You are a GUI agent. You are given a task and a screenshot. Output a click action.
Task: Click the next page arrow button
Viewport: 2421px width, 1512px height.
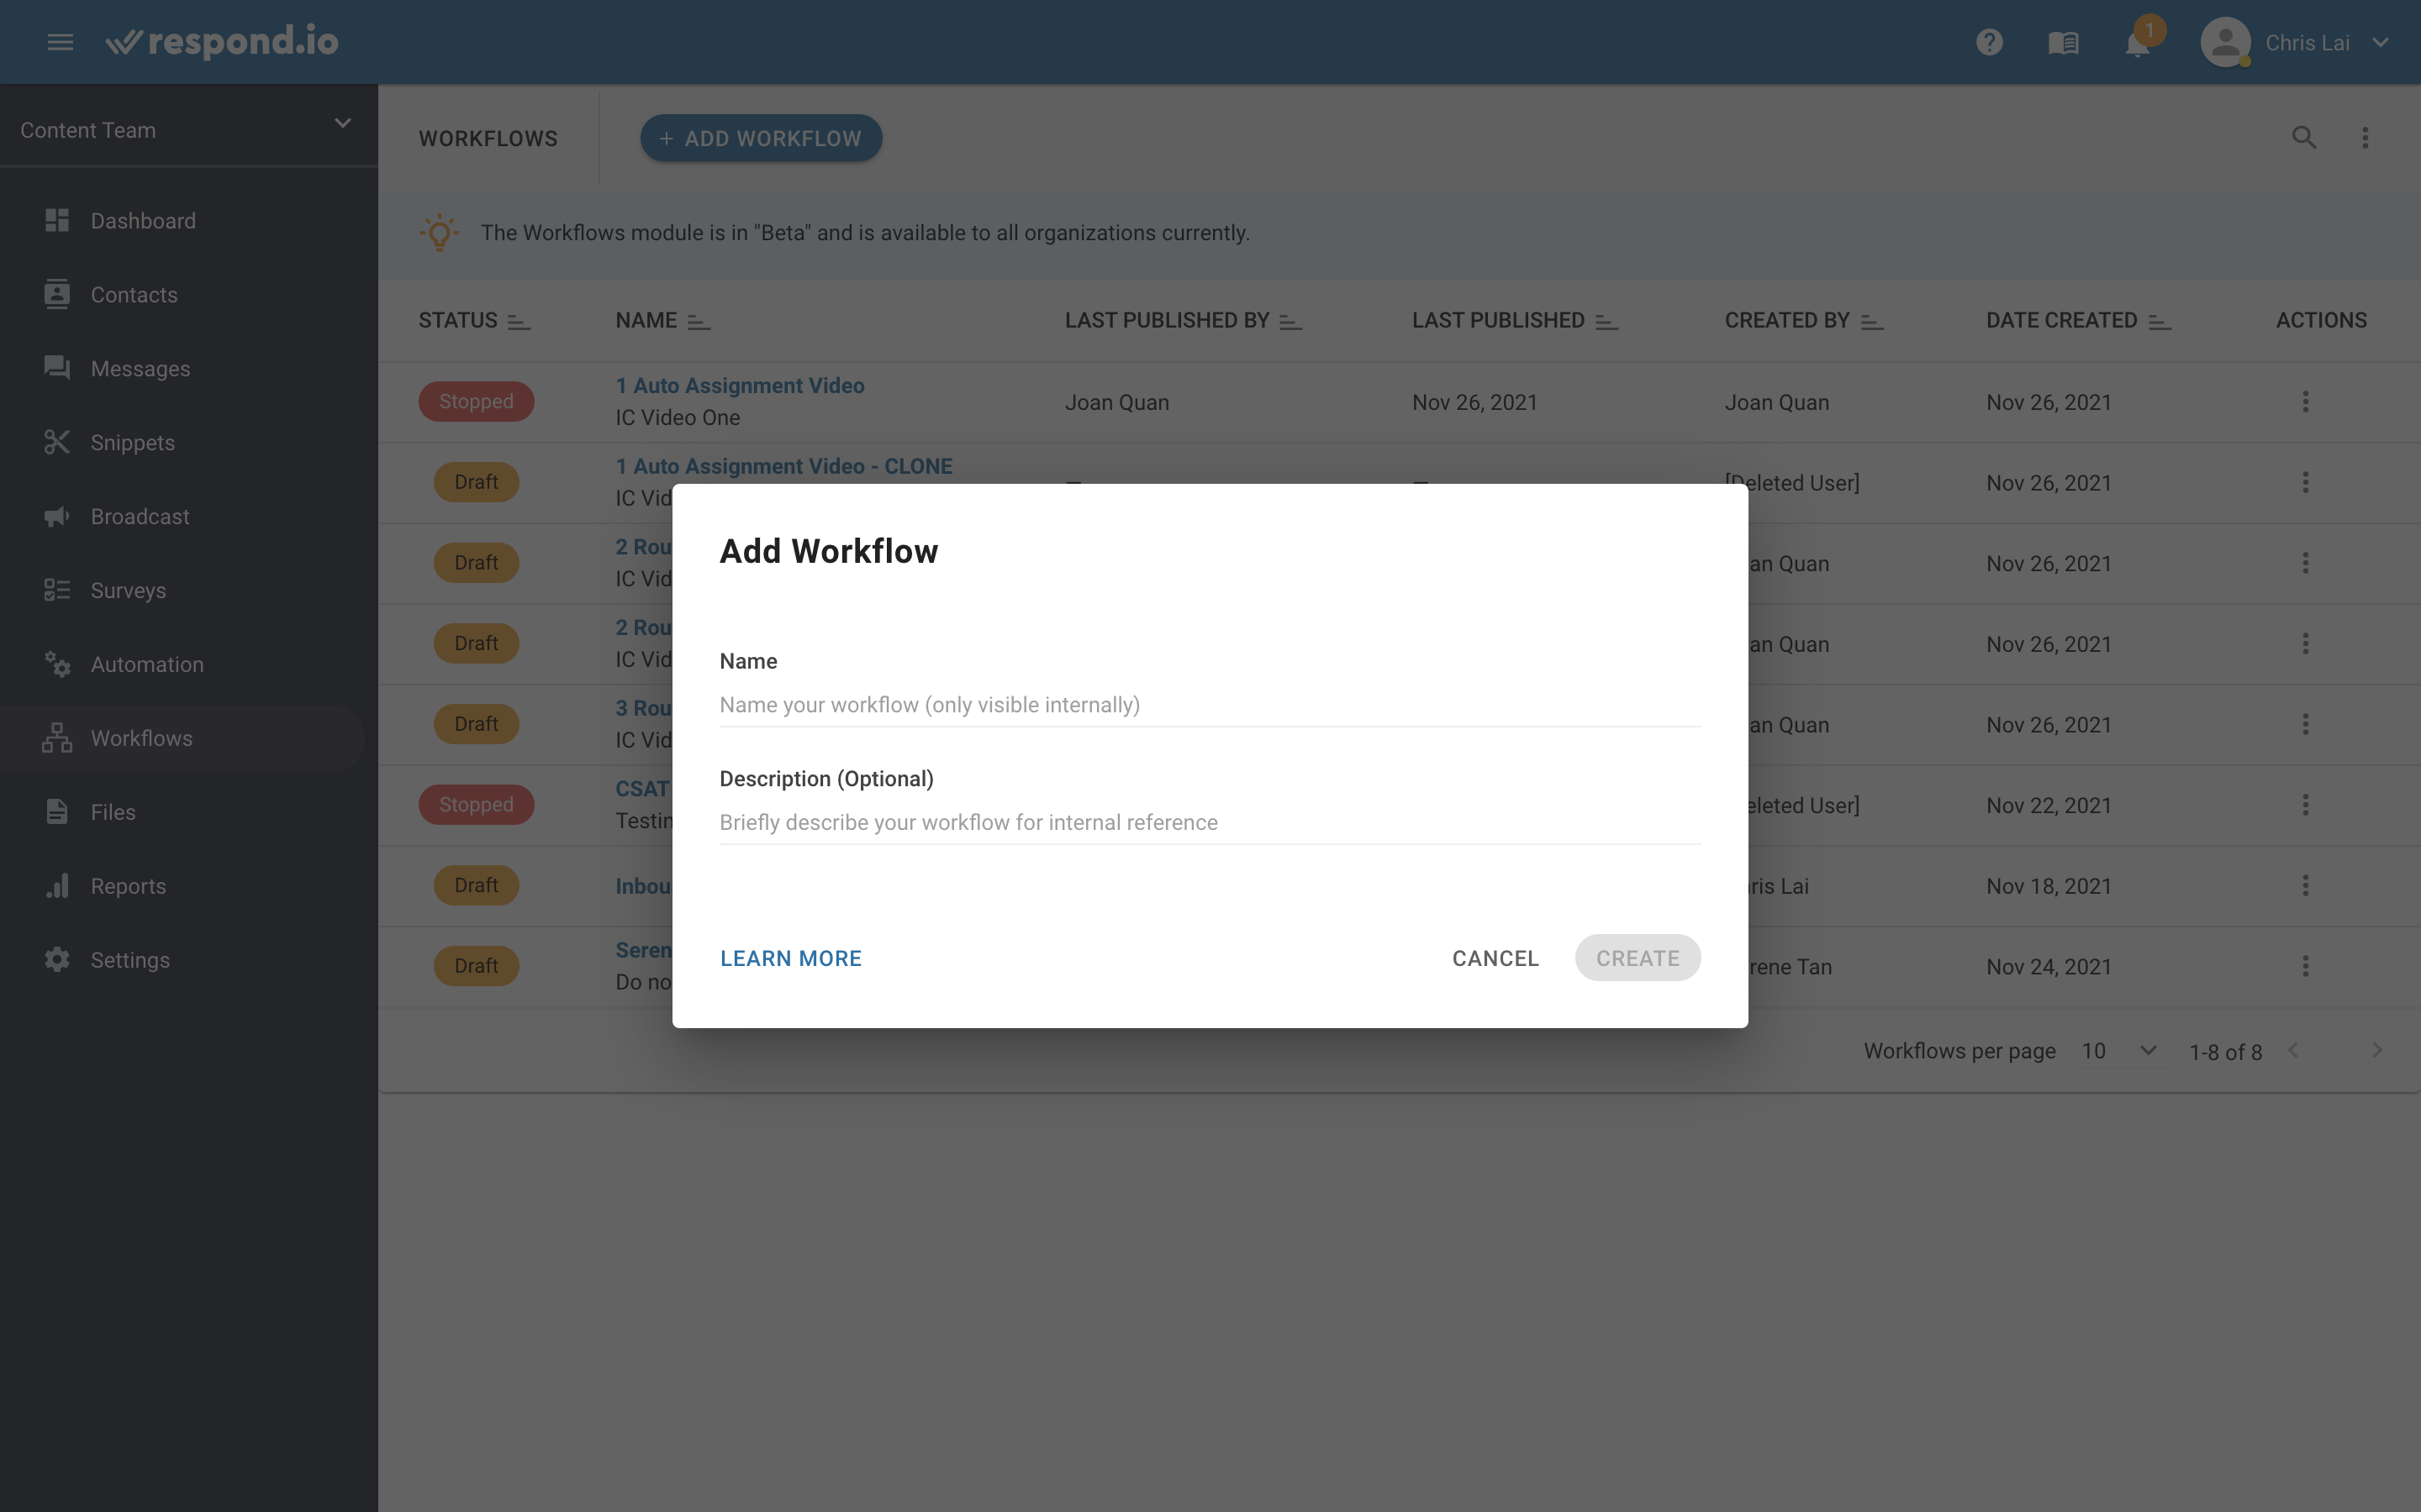click(x=2376, y=1050)
